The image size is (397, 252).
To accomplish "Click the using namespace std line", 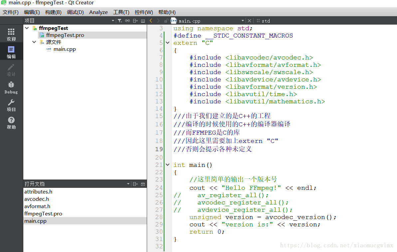I will click(x=213, y=28).
